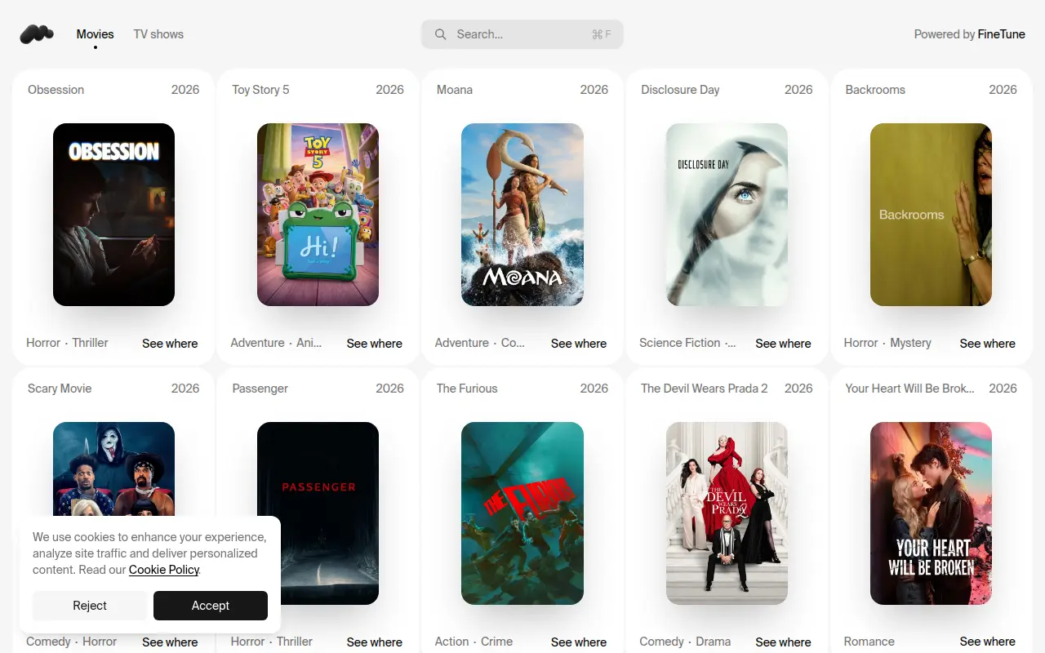Click the Horror · Mystery genres under Backrooms
The width and height of the screenshot is (1045, 653).
[887, 343]
